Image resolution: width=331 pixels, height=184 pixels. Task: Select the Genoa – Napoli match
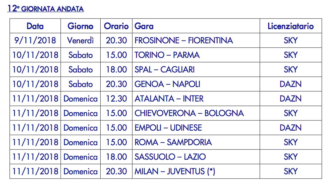(167, 84)
